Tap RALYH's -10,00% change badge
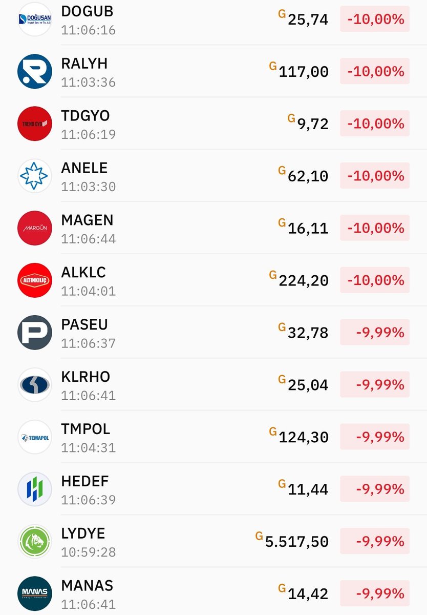The height and width of the screenshot is (615, 427). [375, 71]
